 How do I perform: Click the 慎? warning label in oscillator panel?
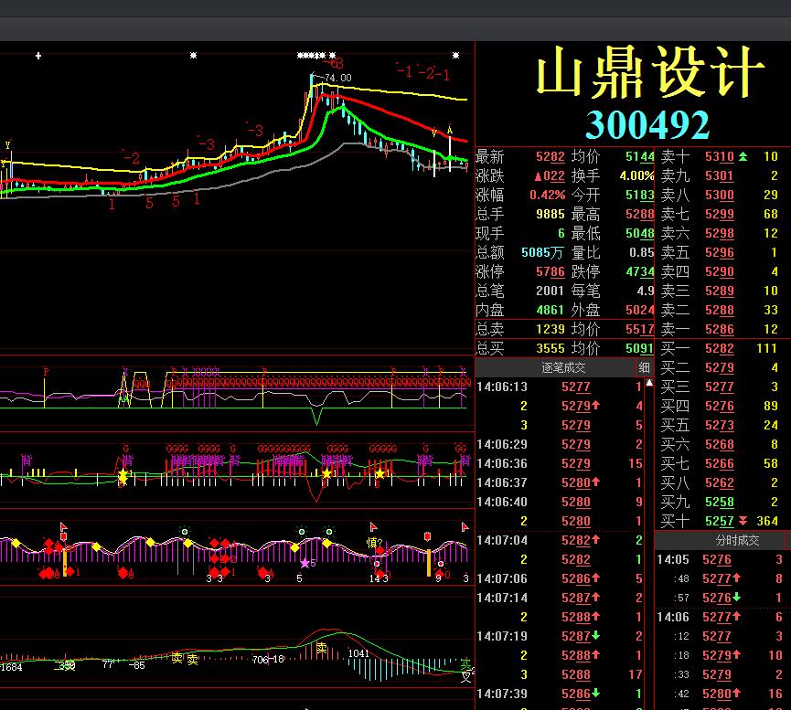pyautogui.click(x=375, y=543)
